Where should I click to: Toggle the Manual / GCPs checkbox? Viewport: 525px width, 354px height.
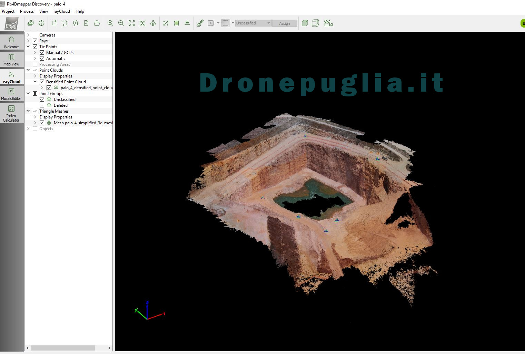(x=42, y=53)
